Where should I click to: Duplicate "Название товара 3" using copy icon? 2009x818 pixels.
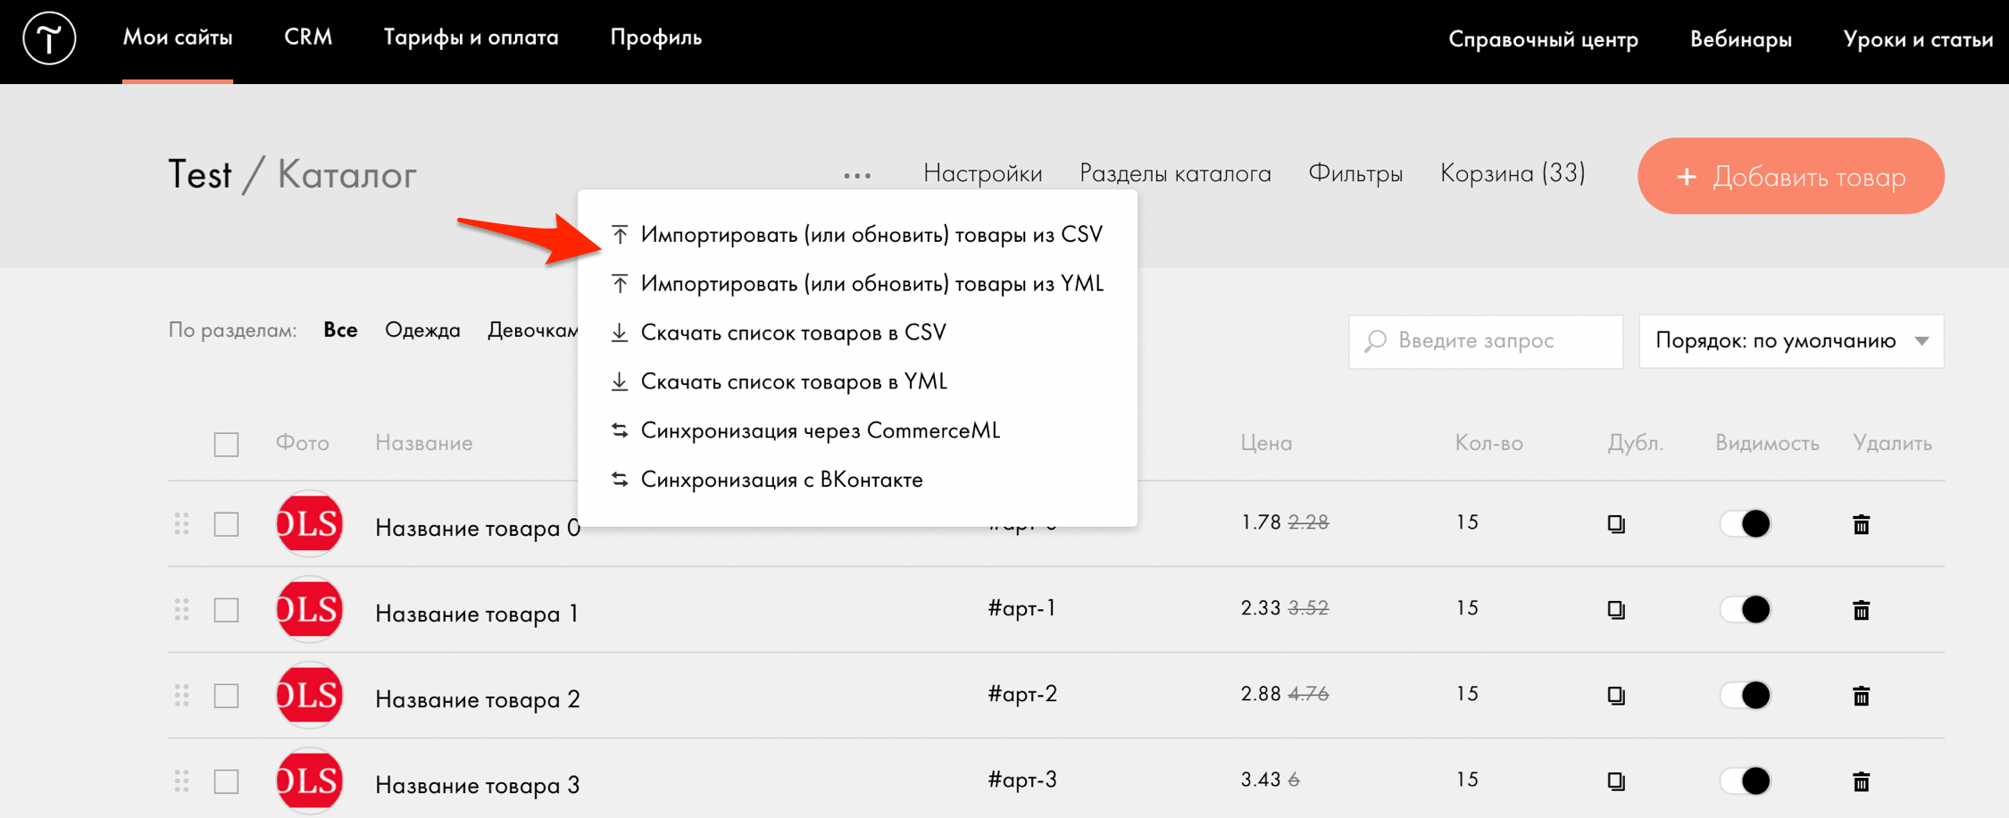pyautogui.click(x=1616, y=781)
